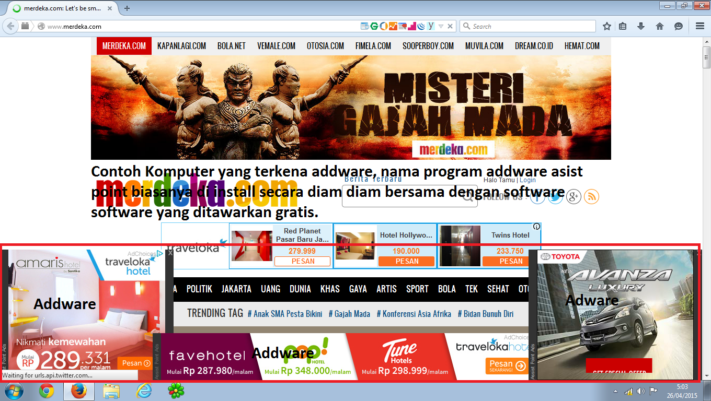Click the Toyota Avanza Luxury ad
Viewport: 711px width, 401px height.
[615, 315]
